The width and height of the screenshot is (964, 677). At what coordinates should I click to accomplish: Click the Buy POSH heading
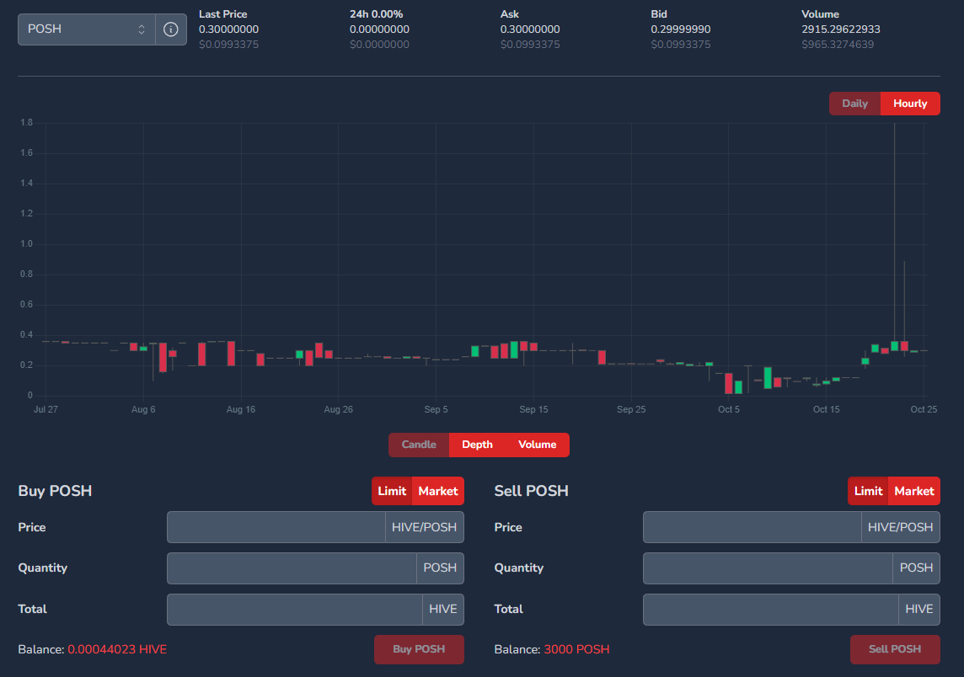click(x=55, y=491)
